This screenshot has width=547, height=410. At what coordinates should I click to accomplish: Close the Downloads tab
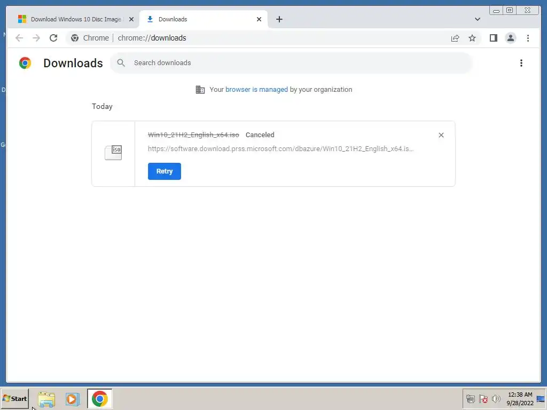click(259, 20)
